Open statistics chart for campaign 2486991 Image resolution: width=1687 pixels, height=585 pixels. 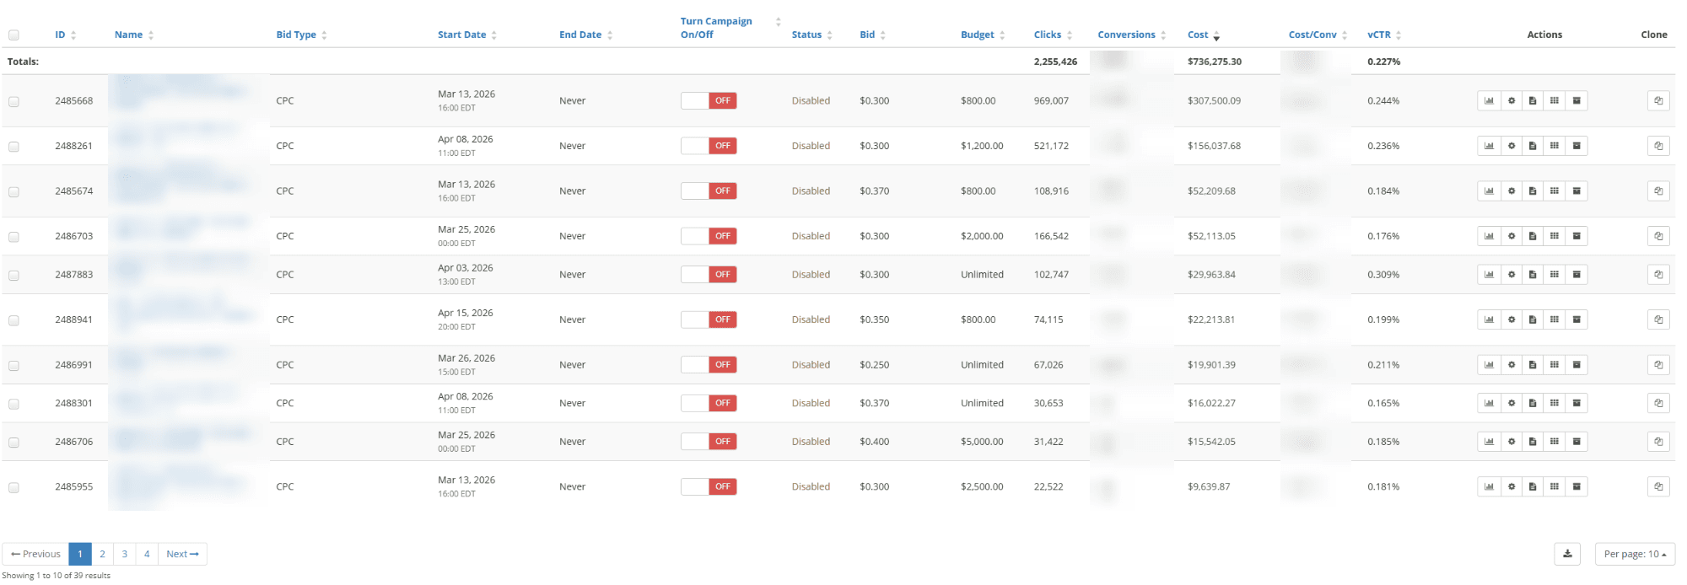point(1489,365)
